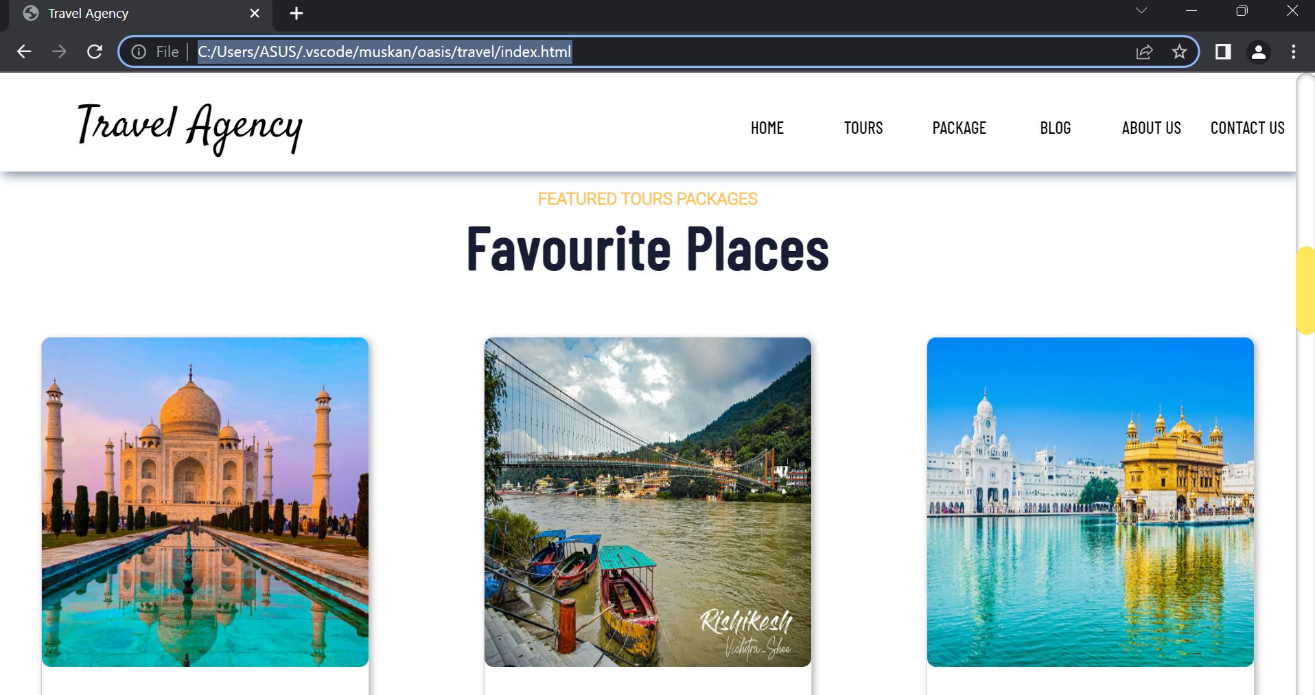
Task: Bookmark this page with the star icon
Action: (x=1179, y=51)
